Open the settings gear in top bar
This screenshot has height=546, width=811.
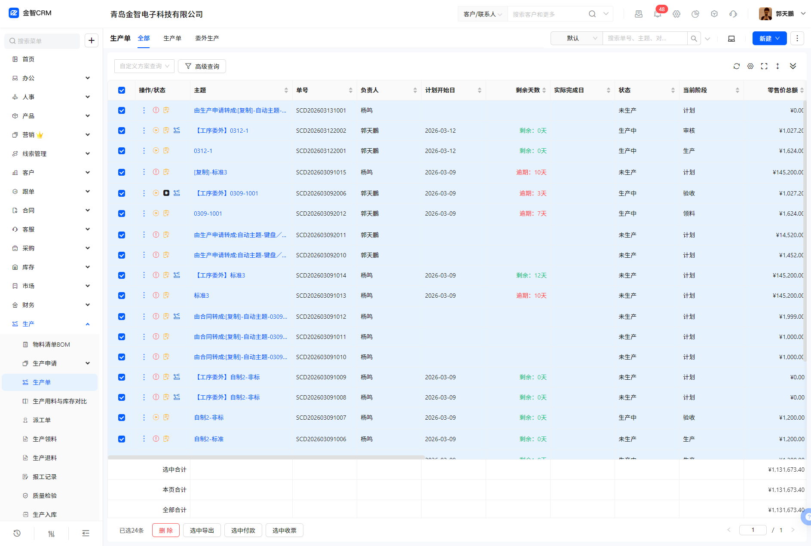click(676, 14)
